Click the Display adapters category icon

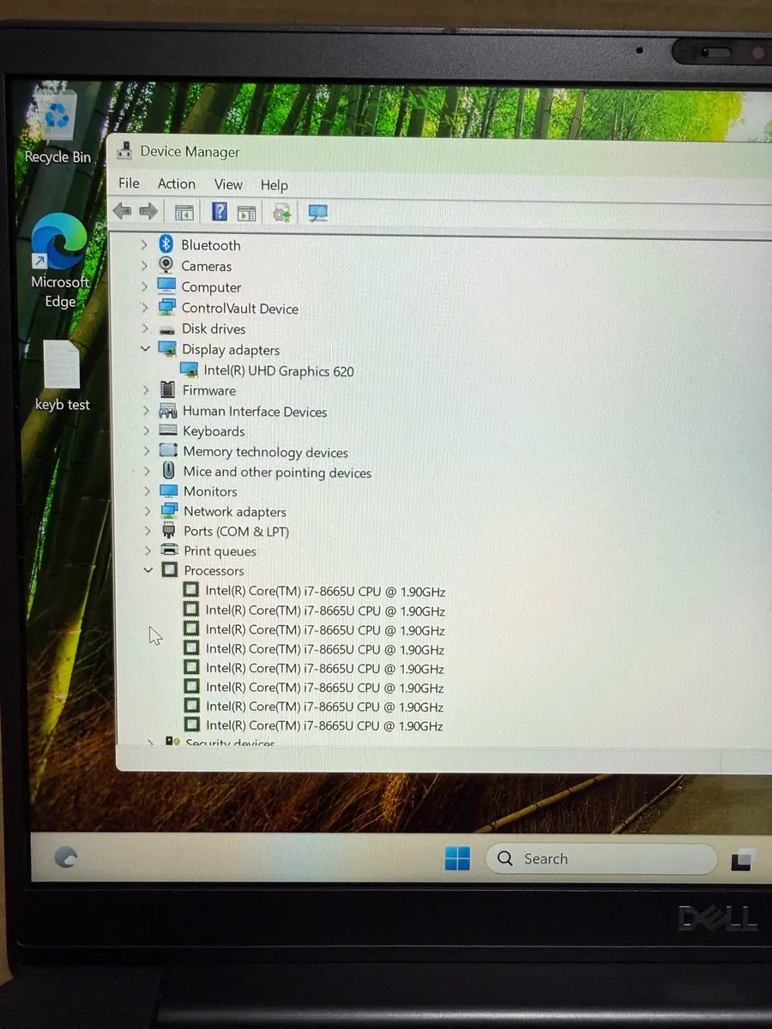pos(167,349)
